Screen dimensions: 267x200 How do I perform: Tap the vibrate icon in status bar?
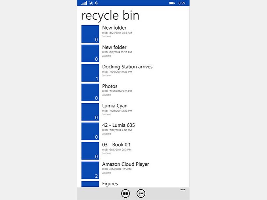click(x=96, y=3)
